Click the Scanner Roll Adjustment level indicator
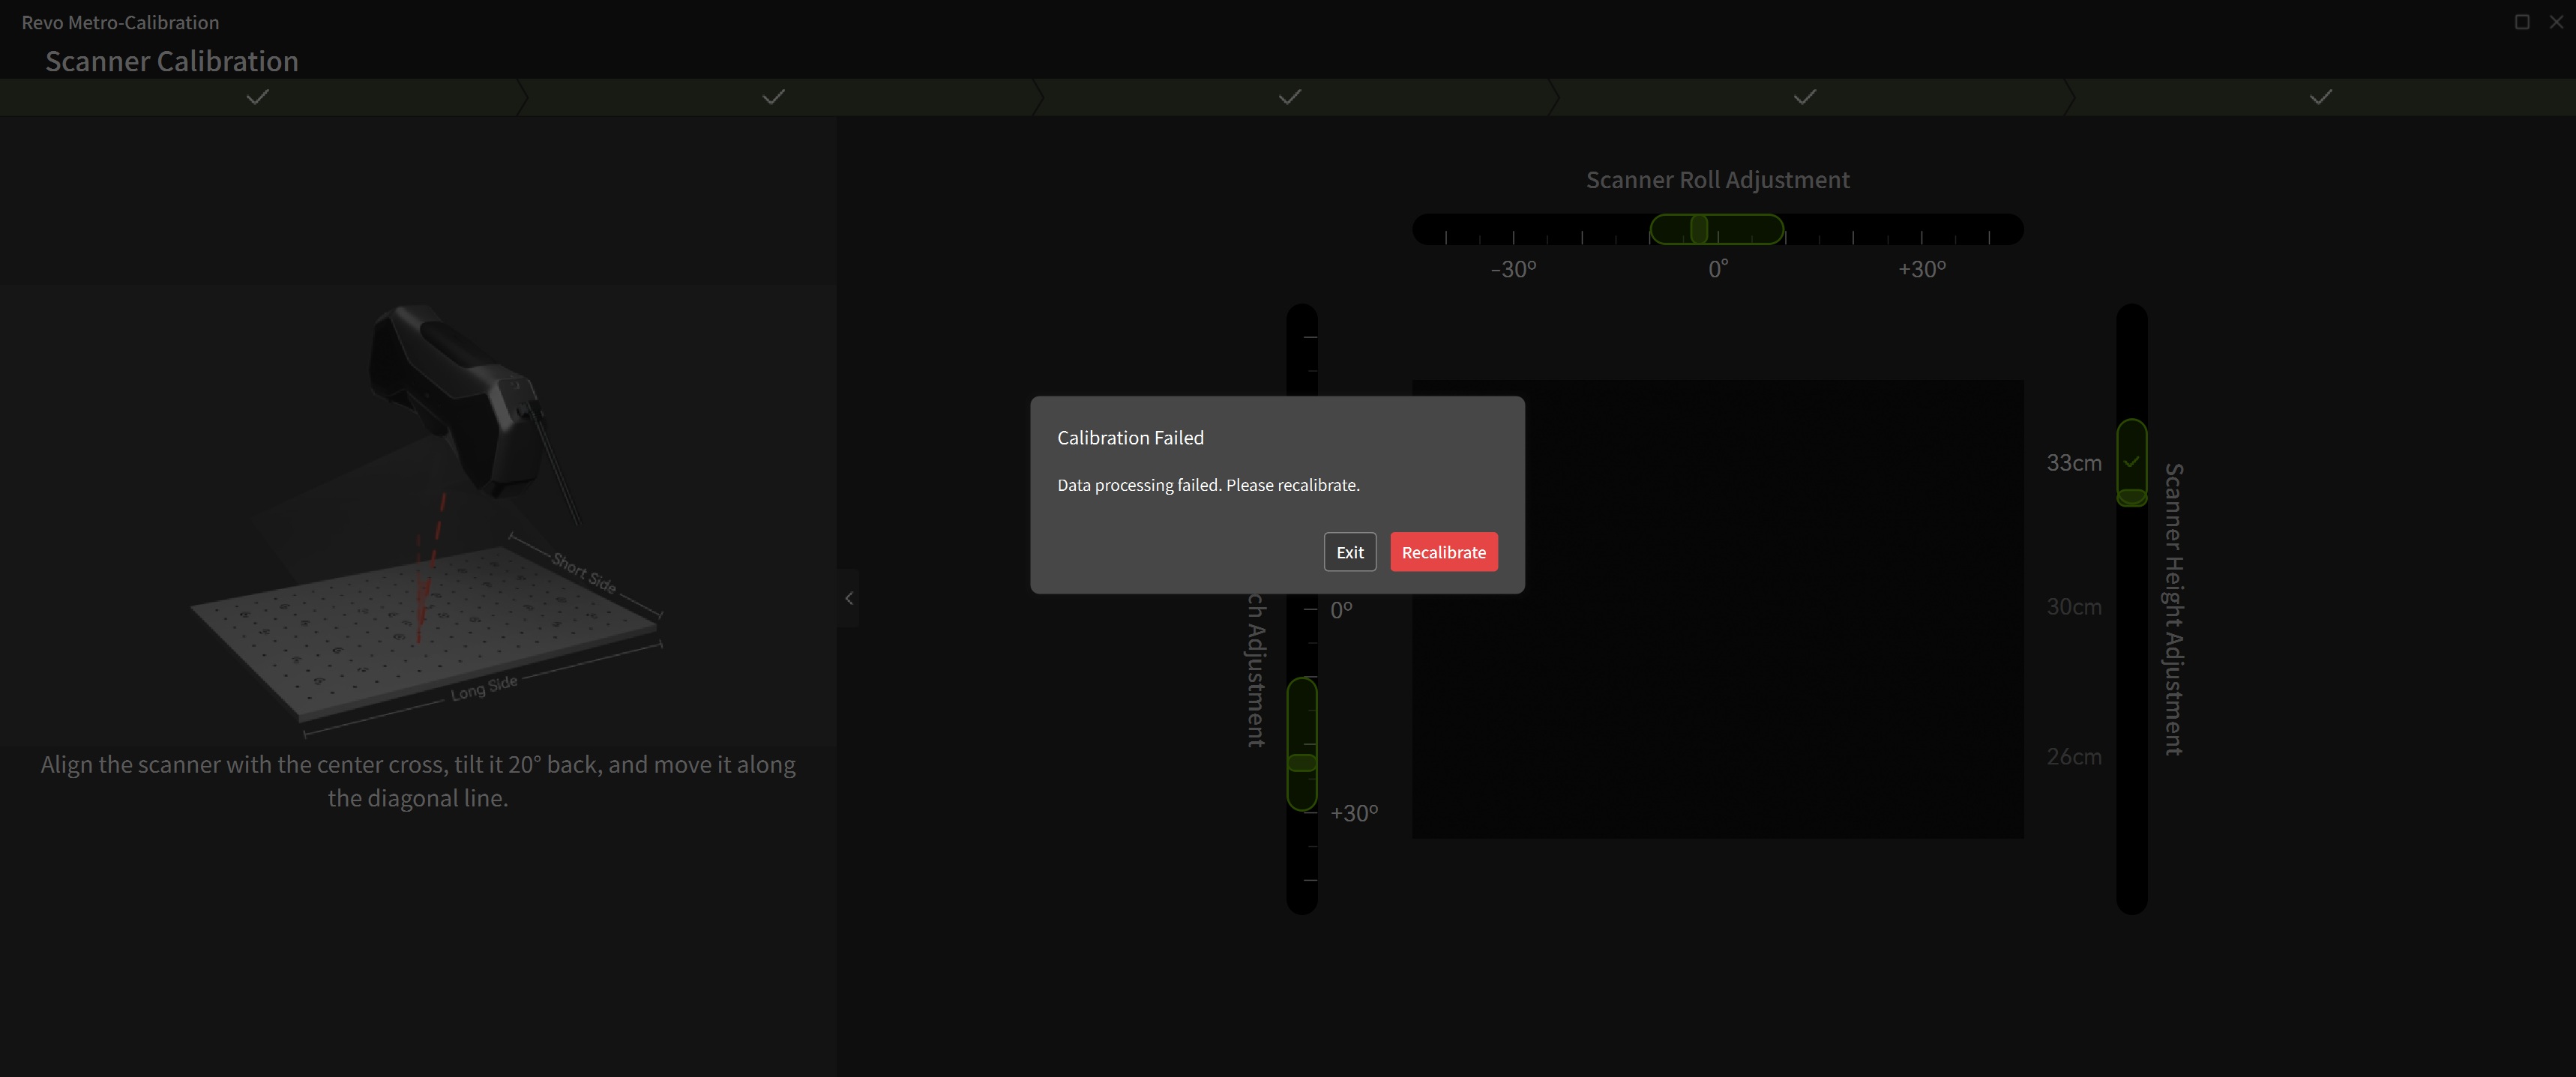This screenshot has width=2576, height=1077. [x=1715, y=229]
